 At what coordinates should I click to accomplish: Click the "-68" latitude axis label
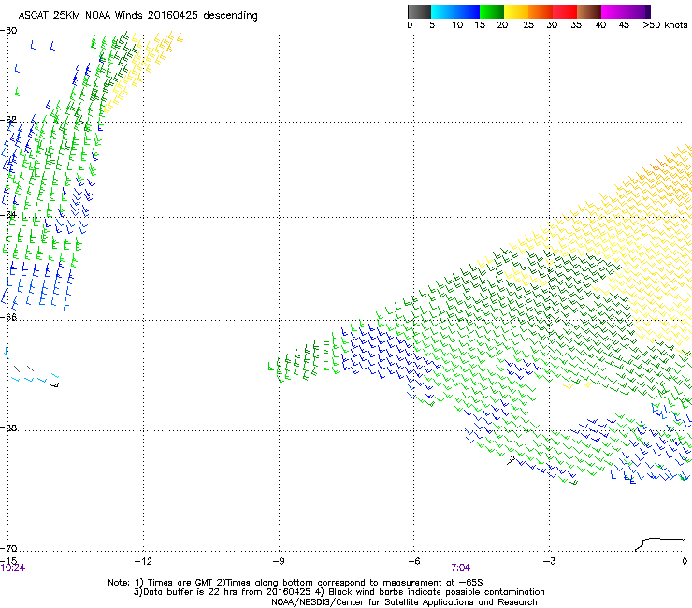(8, 428)
